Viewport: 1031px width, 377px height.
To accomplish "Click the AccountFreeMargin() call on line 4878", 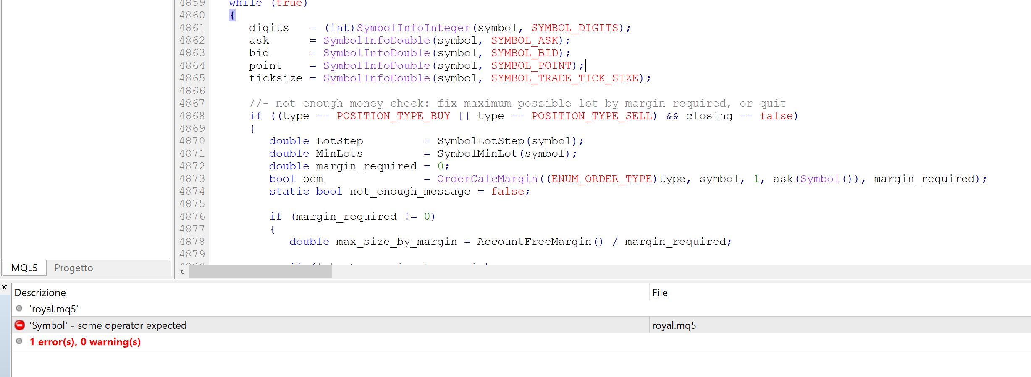I will point(540,242).
